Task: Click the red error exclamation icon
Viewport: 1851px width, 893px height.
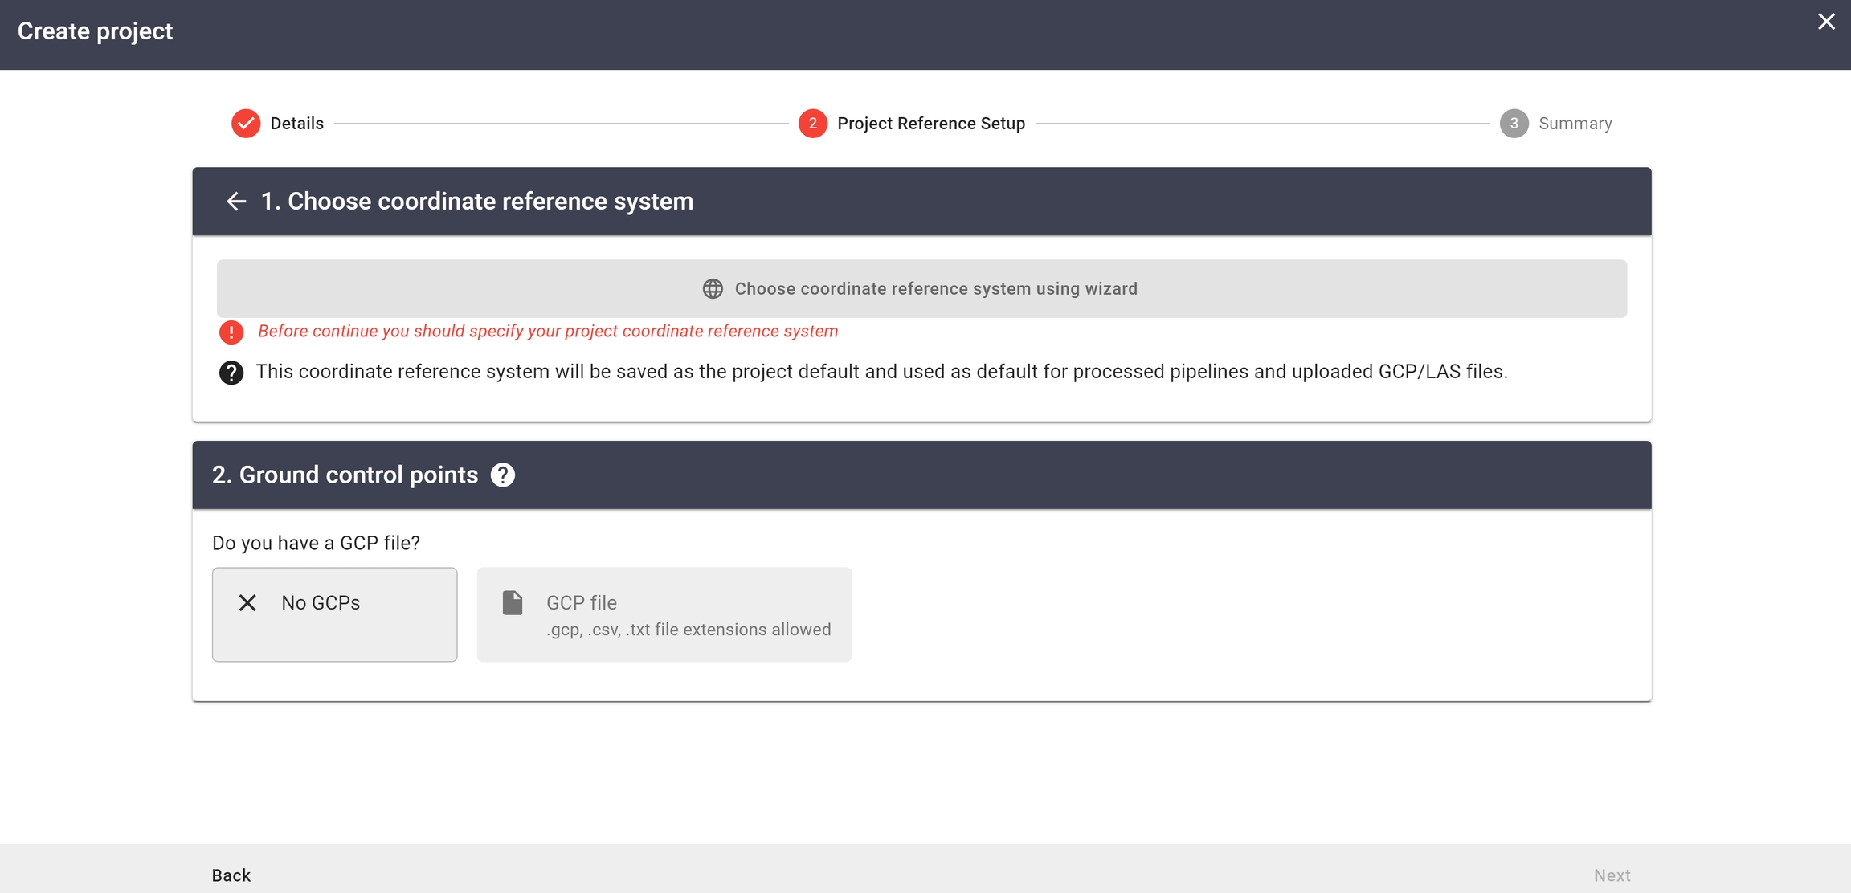Action: pyautogui.click(x=231, y=332)
